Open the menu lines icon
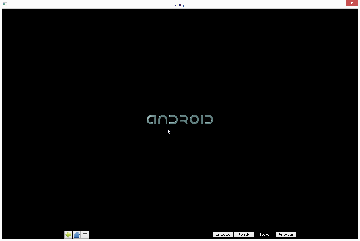The width and height of the screenshot is (360, 241). coord(85,235)
